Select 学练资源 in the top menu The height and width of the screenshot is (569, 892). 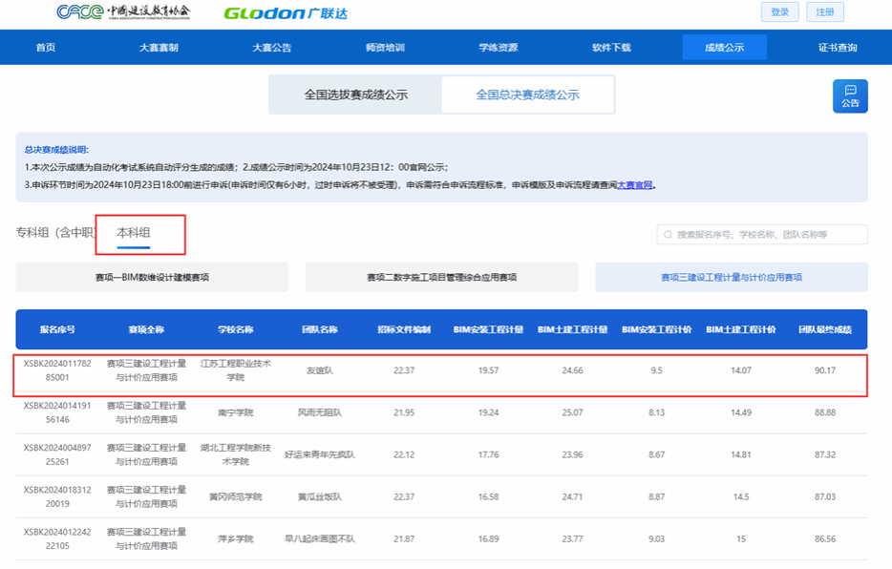498,48
